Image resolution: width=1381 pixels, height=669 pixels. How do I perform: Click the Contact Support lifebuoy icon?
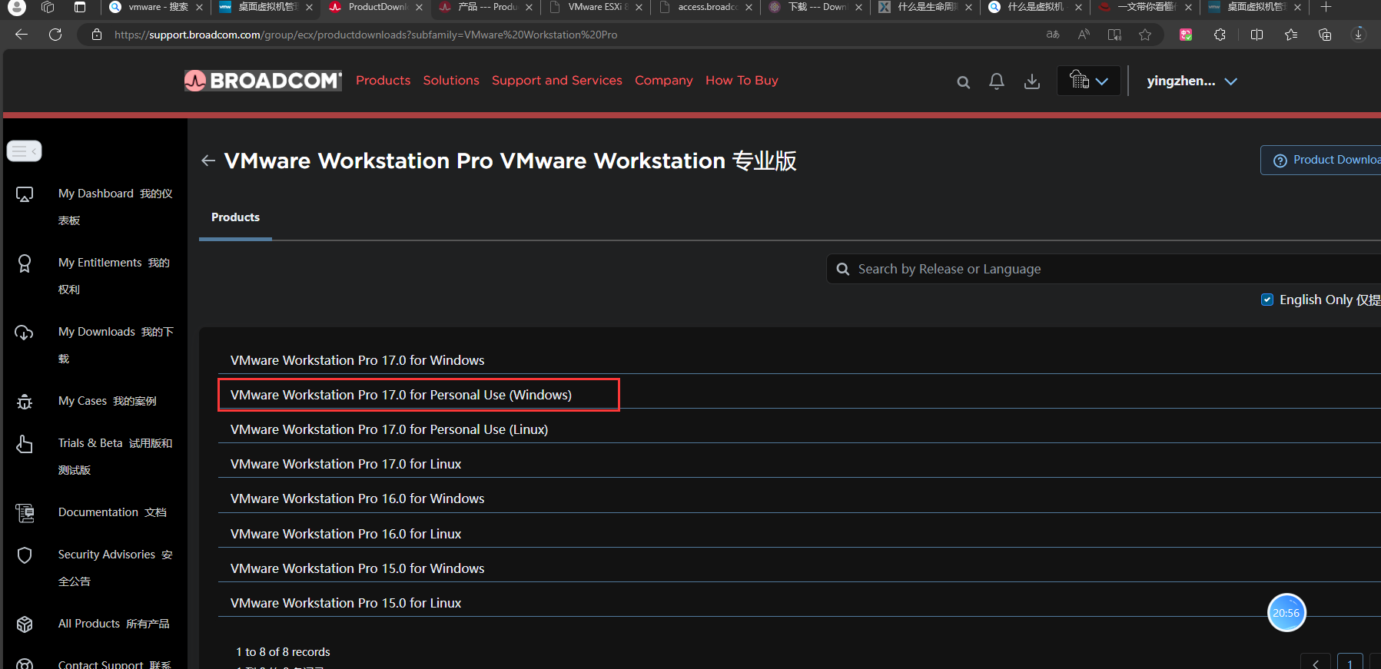click(25, 664)
